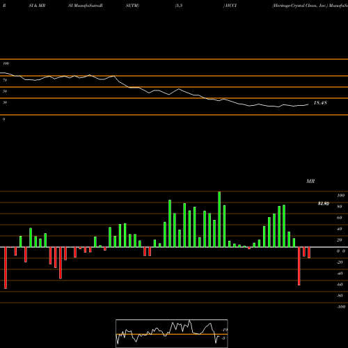Click the MR axis label -40
Image resolution: width=348 pixels, height=348 pixels.
pos(340,274)
